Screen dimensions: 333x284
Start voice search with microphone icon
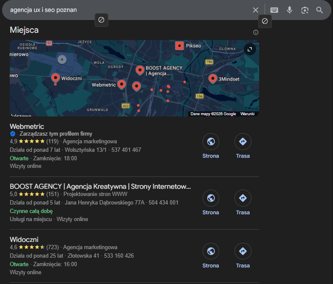(x=290, y=10)
